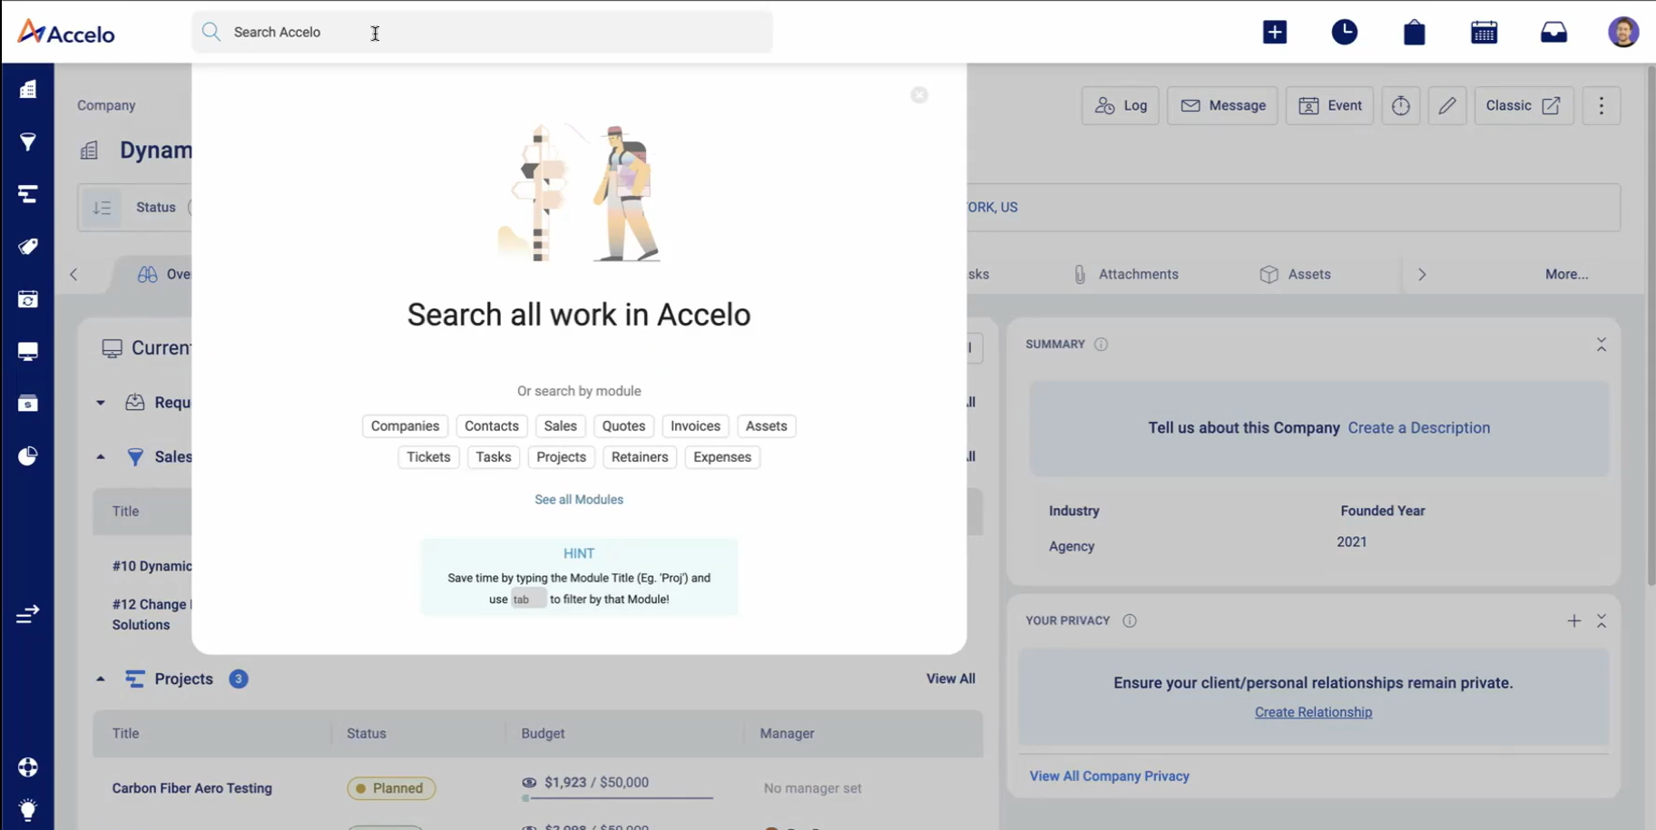Move tabs left with chevron arrow

pyautogui.click(x=73, y=275)
